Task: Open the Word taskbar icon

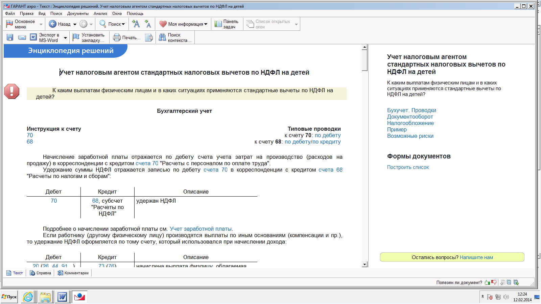Action: (x=62, y=297)
